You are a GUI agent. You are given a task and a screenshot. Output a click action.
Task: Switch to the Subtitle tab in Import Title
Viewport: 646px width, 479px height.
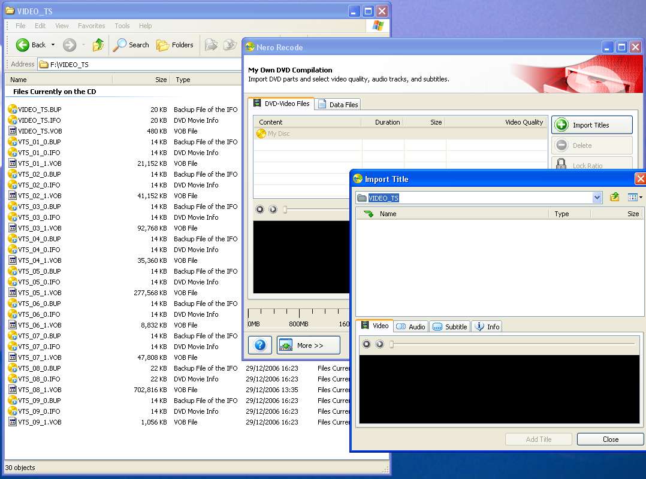[450, 327]
